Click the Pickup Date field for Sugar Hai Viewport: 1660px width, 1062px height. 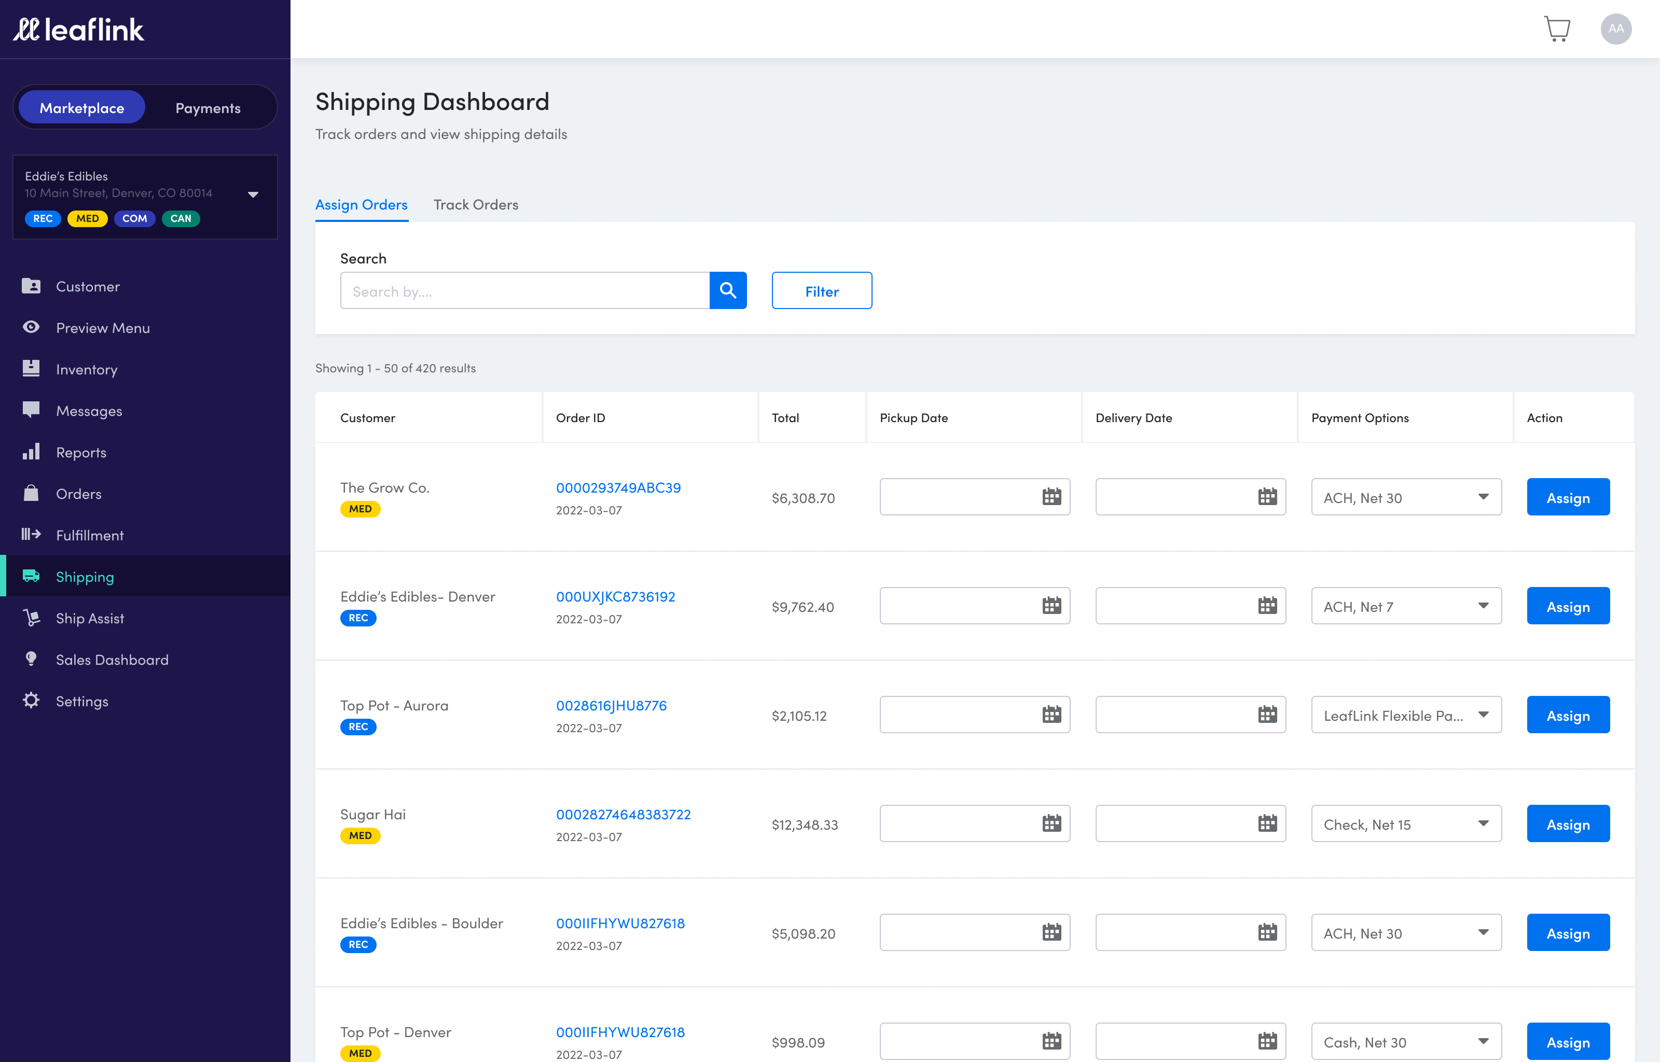[975, 823]
